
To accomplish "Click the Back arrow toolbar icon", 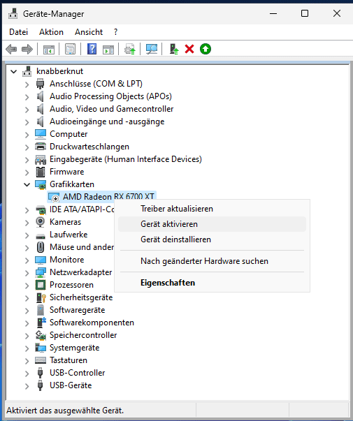I will click(x=11, y=49).
